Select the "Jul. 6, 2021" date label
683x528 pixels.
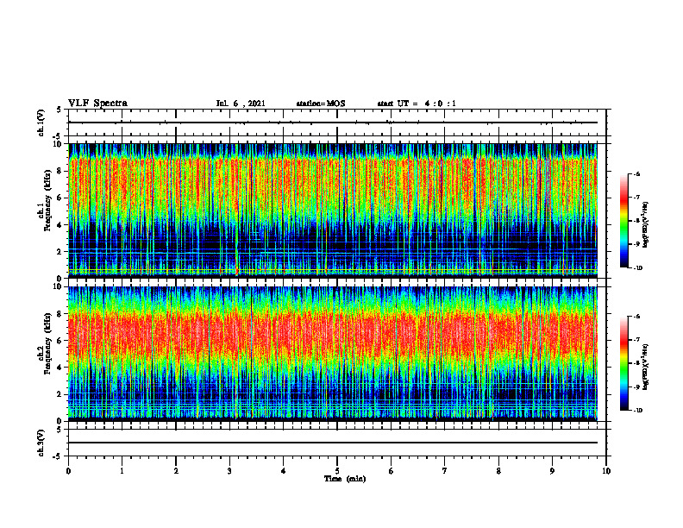click(241, 104)
